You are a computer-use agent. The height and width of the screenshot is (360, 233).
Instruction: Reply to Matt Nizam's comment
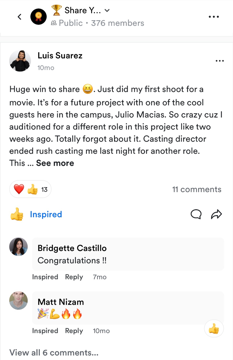(x=74, y=331)
